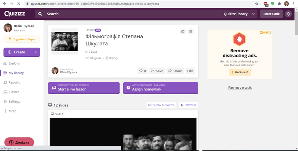
Task: Click the Quizizz logo
Action: pyautogui.click(x=15, y=14)
